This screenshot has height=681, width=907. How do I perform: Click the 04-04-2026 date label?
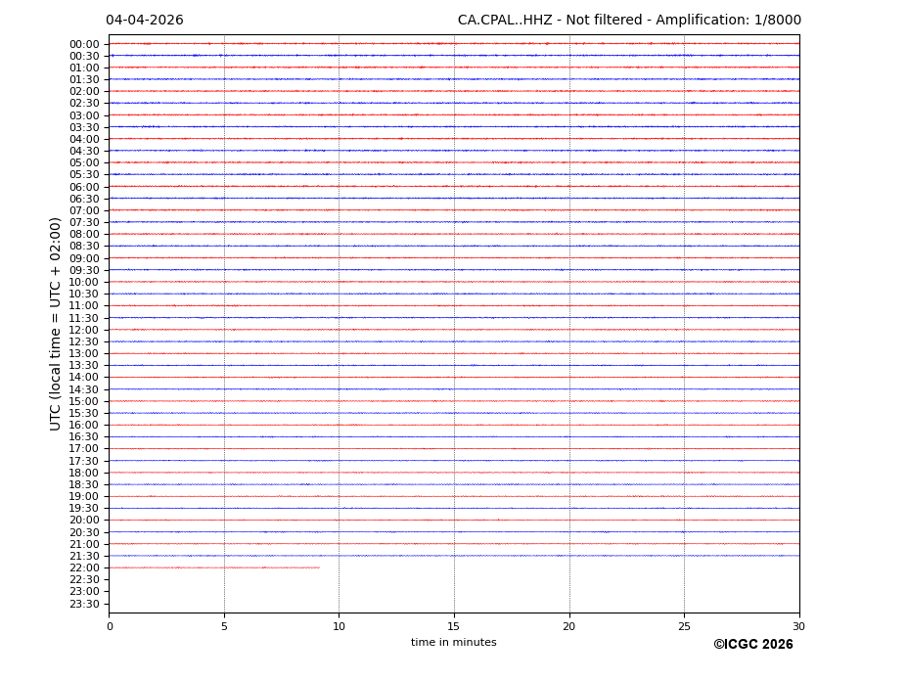pos(144,21)
